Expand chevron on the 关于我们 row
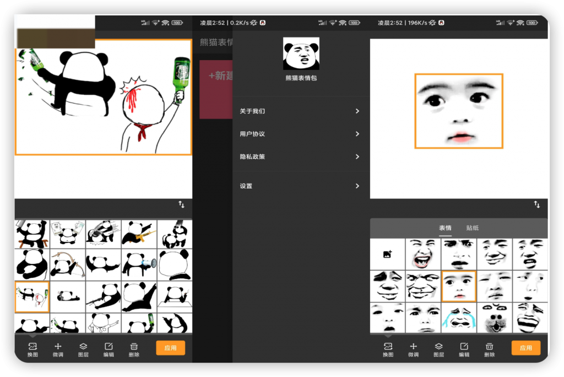This screenshot has height=377, width=564. point(357,111)
